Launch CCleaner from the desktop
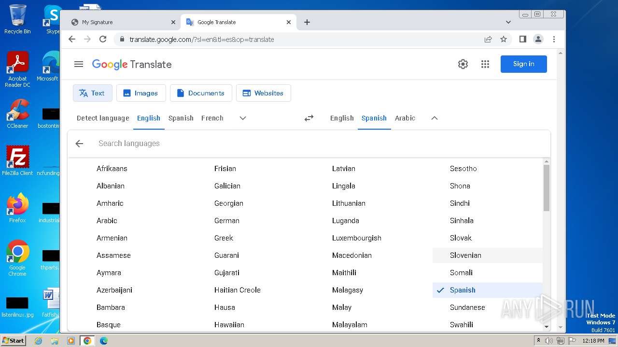Screen dimensions: 618x347 tap(17, 114)
